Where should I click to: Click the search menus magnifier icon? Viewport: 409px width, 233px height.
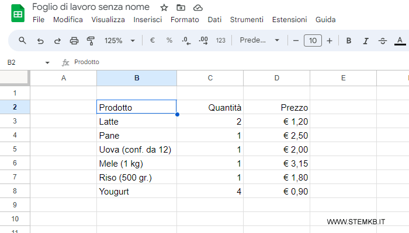click(x=23, y=41)
